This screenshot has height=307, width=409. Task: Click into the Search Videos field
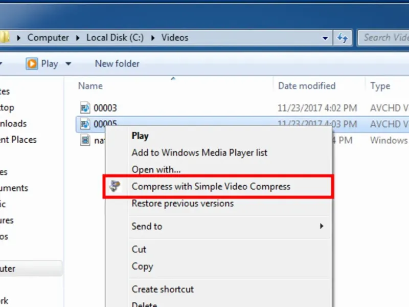click(x=383, y=38)
